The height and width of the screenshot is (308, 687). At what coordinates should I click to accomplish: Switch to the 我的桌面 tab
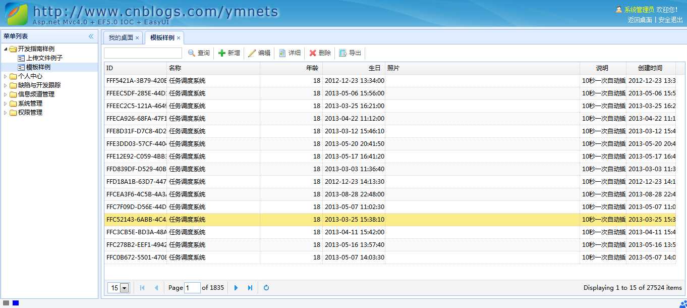point(121,38)
